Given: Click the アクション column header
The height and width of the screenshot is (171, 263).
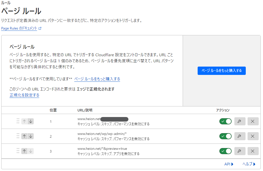Looking at the screenshot, I should 223,110.
